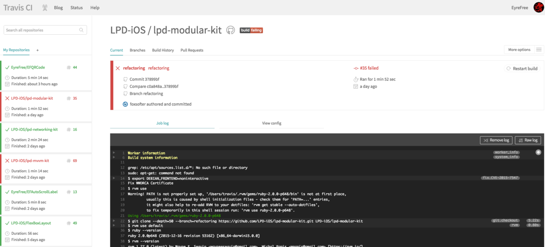This screenshot has width=545, height=247.
Task: Select the View config tab
Action: [x=272, y=123]
